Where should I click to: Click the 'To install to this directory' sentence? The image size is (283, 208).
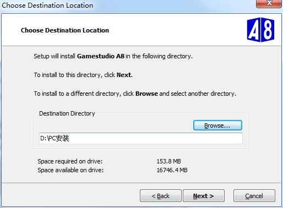(x=83, y=75)
